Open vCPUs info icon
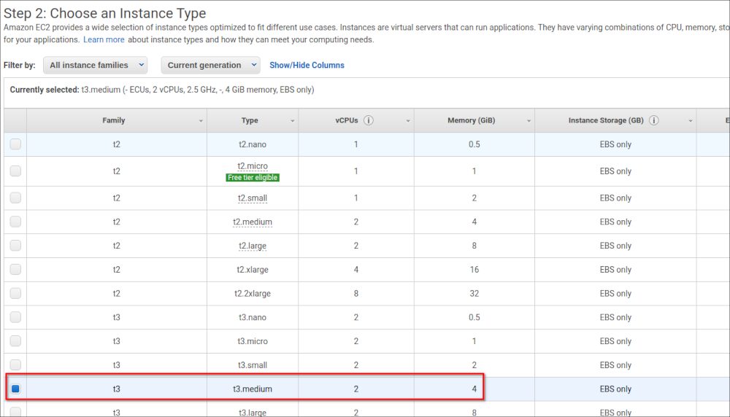Screen dimensions: 730x417 [x=368, y=120]
